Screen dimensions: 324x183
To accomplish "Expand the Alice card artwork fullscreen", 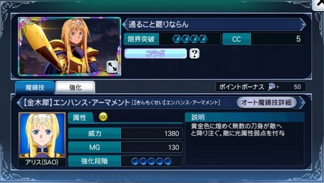I will (113, 67).
